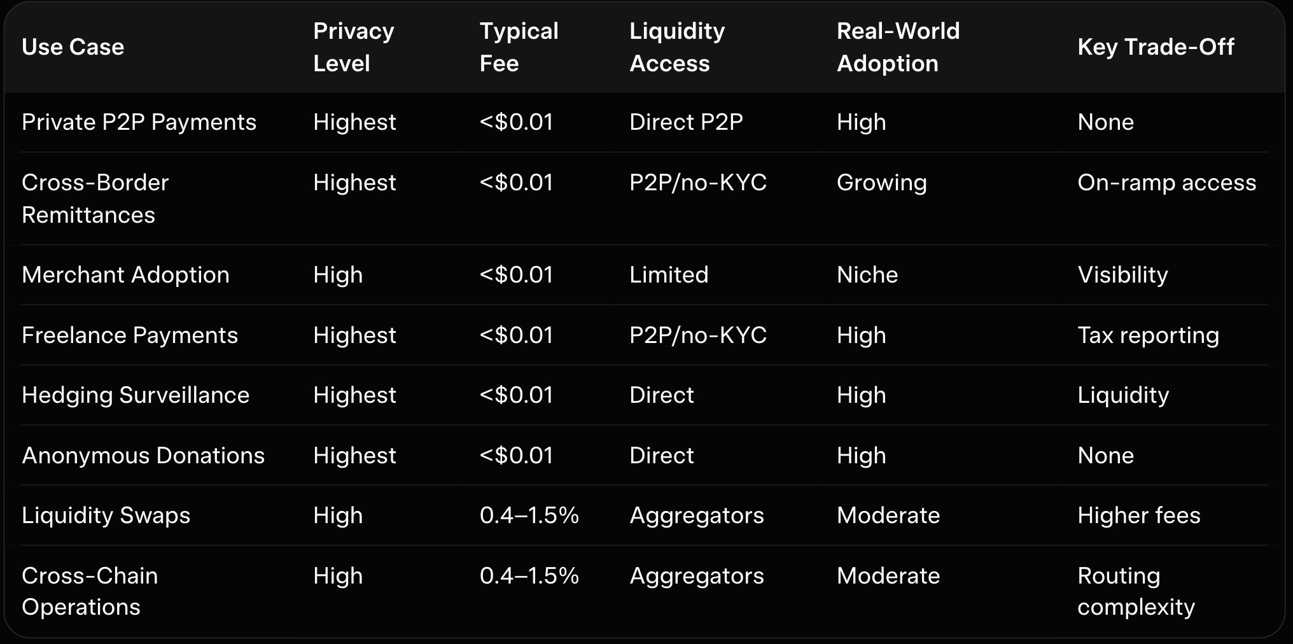Select the Niche adoption cell
Screen dimensions: 1293x644
point(867,275)
